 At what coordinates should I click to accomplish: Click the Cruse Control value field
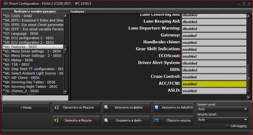pos(214,77)
